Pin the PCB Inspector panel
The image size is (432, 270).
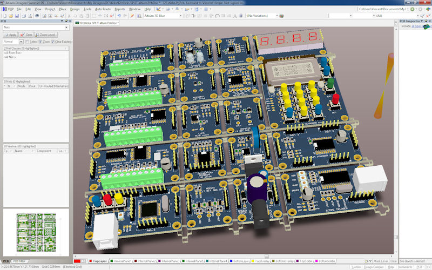point(426,21)
